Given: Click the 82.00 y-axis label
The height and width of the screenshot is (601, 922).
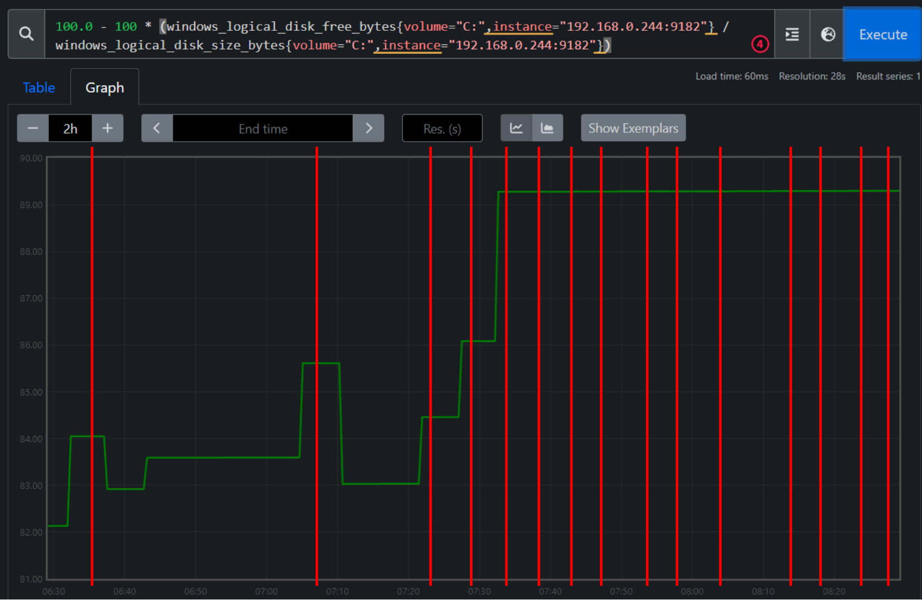Looking at the screenshot, I should pos(31,532).
